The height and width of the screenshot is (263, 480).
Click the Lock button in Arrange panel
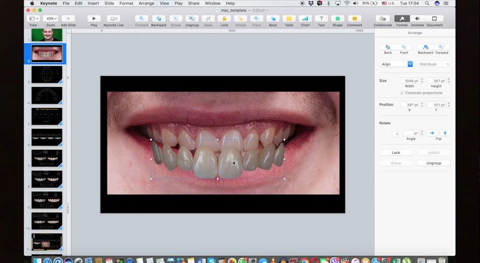tap(396, 153)
